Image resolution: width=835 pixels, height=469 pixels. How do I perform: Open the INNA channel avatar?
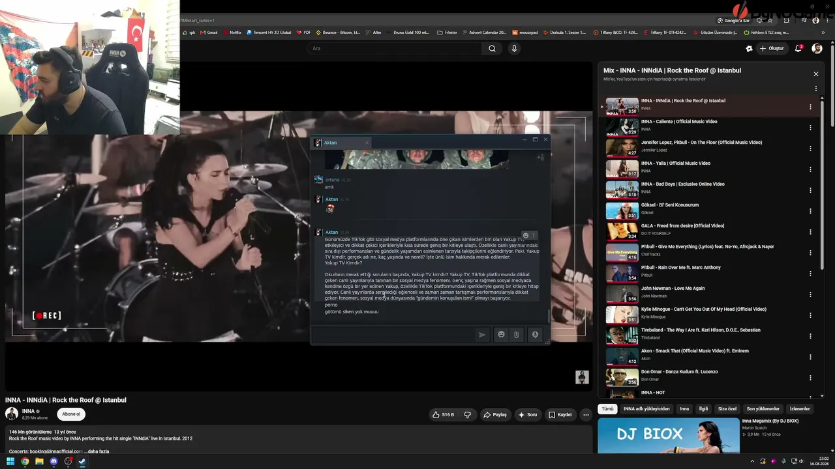point(12,414)
